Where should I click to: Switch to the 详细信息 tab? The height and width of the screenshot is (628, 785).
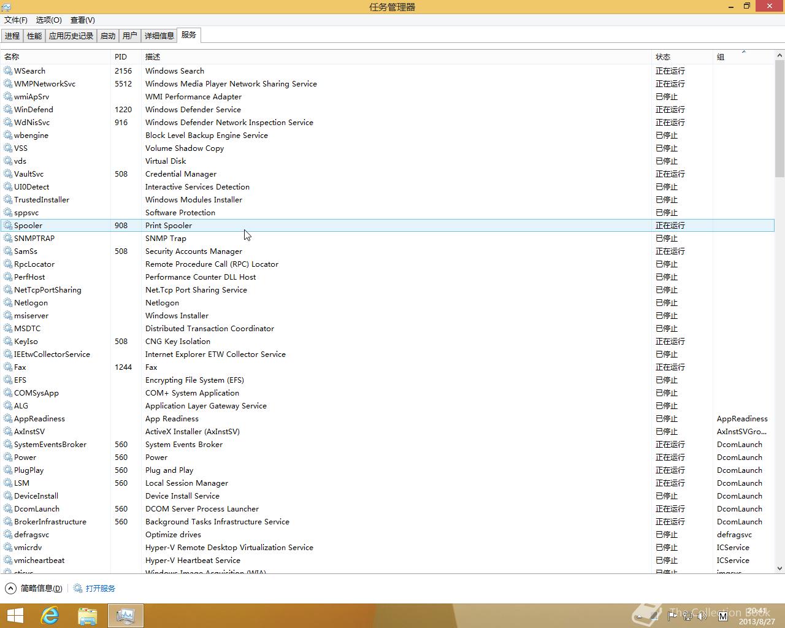pos(159,36)
